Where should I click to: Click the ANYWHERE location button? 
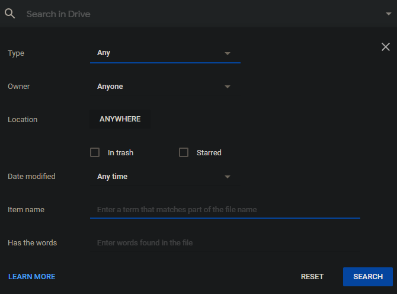120,119
